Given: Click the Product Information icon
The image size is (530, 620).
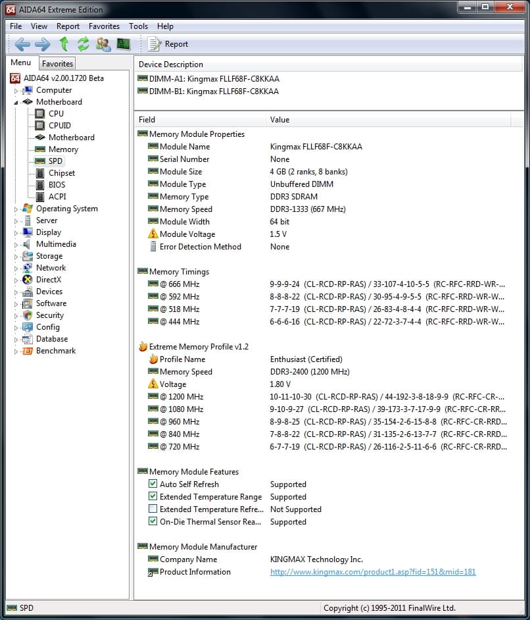Looking at the screenshot, I should (153, 572).
